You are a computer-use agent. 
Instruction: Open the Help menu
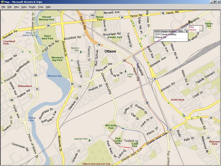pos(48,7)
